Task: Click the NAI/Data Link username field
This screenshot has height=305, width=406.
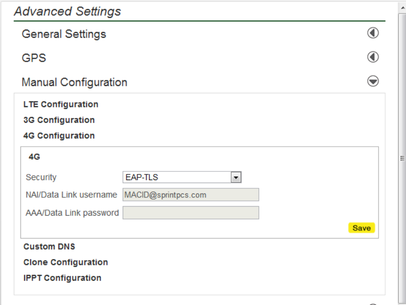Action: tap(190, 195)
